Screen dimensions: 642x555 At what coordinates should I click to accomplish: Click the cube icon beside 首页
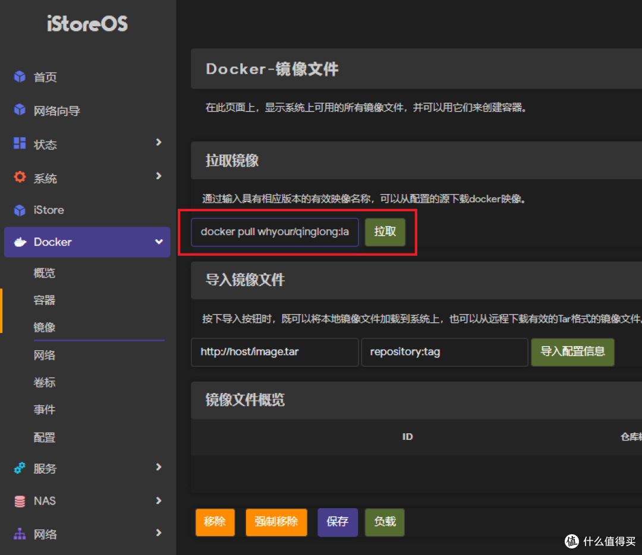tap(20, 77)
